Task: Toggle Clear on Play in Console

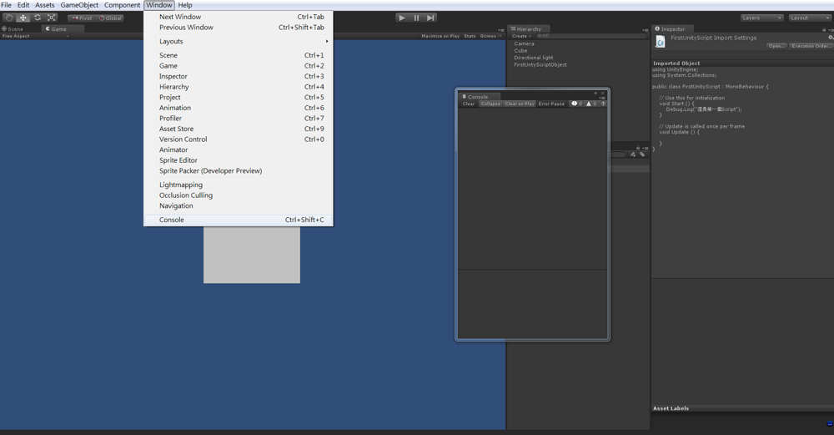Action: click(520, 104)
